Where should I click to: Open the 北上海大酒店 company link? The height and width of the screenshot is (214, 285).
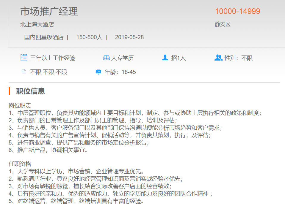37,24
